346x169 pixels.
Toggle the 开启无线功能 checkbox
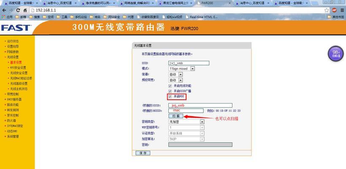pos(170,86)
